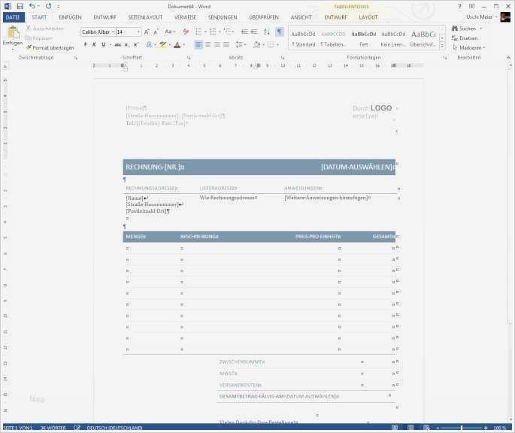Image resolution: width=515 pixels, height=433 pixels.
Task: Click the word count in status bar
Action: click(x=53, y=428)
